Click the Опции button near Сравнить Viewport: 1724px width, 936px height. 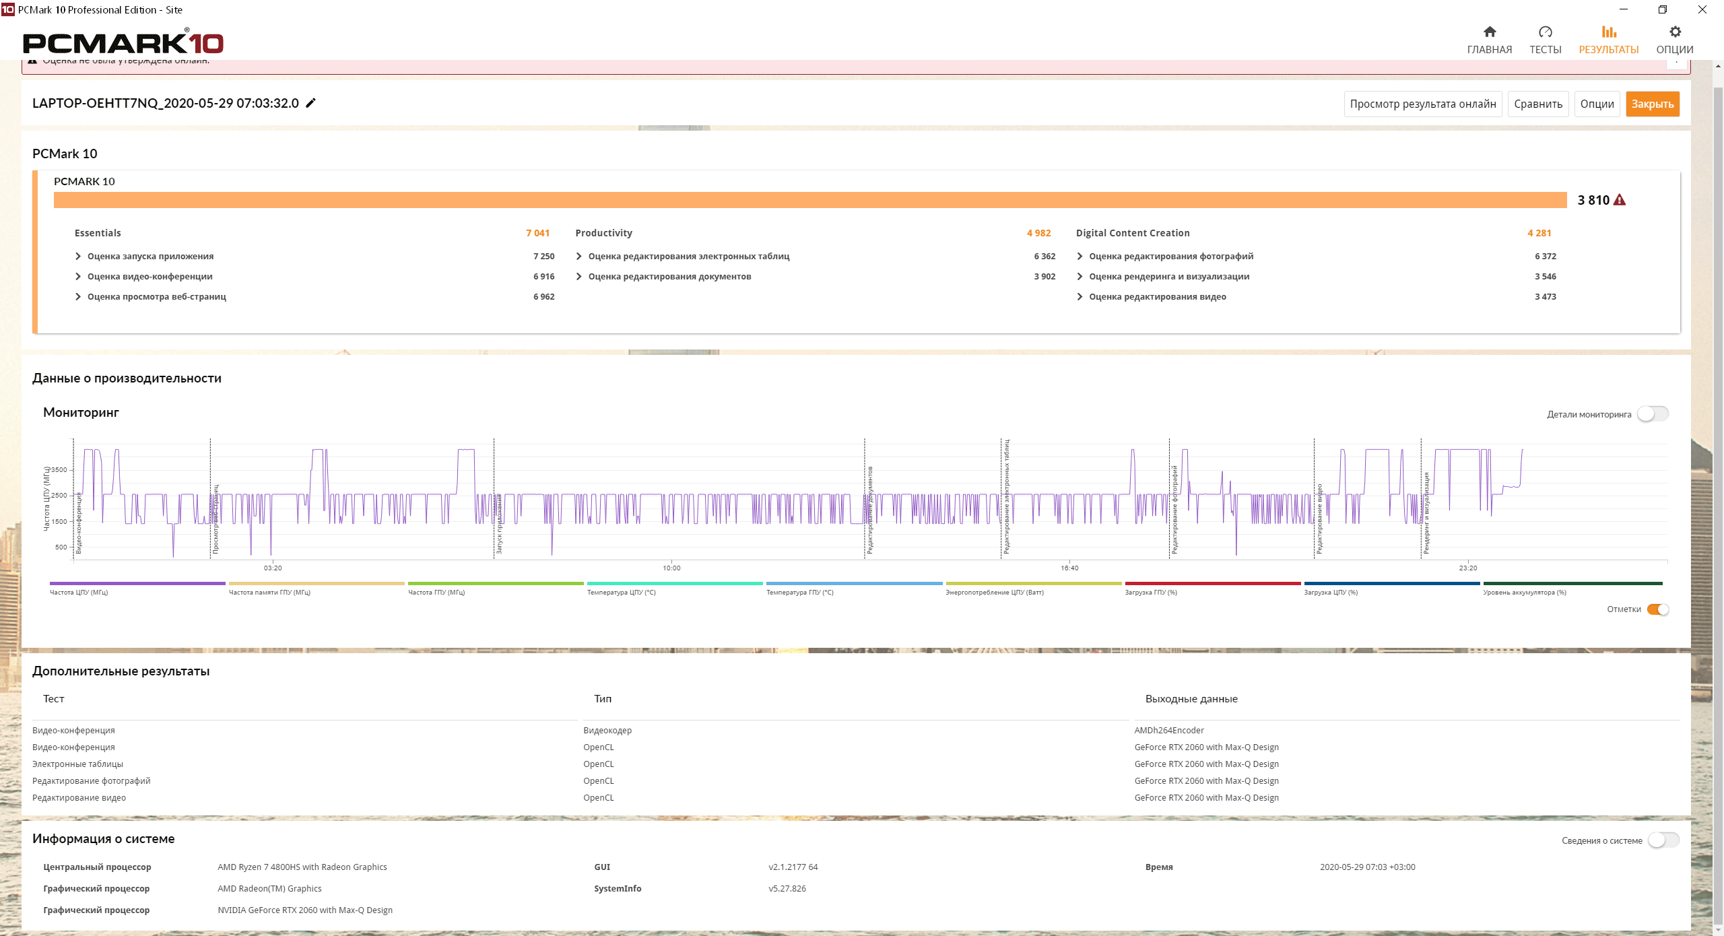pyautogui.click(x=1596, y=104)
